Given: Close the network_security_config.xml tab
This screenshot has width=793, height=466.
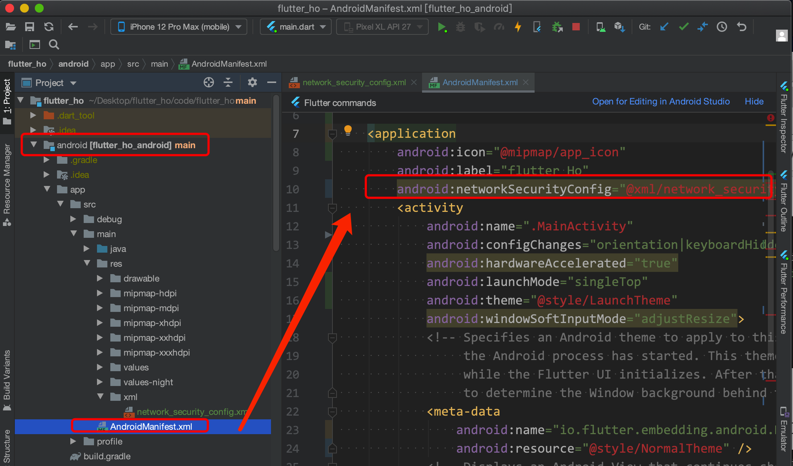Looking at the screenshot, I should tap(414, 82).
